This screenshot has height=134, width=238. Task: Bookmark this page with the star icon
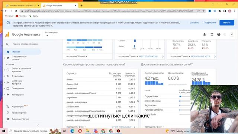click(203, 11)
